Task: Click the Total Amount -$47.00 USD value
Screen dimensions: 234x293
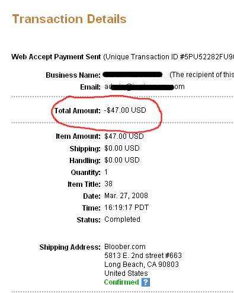Action: [125, 110]
